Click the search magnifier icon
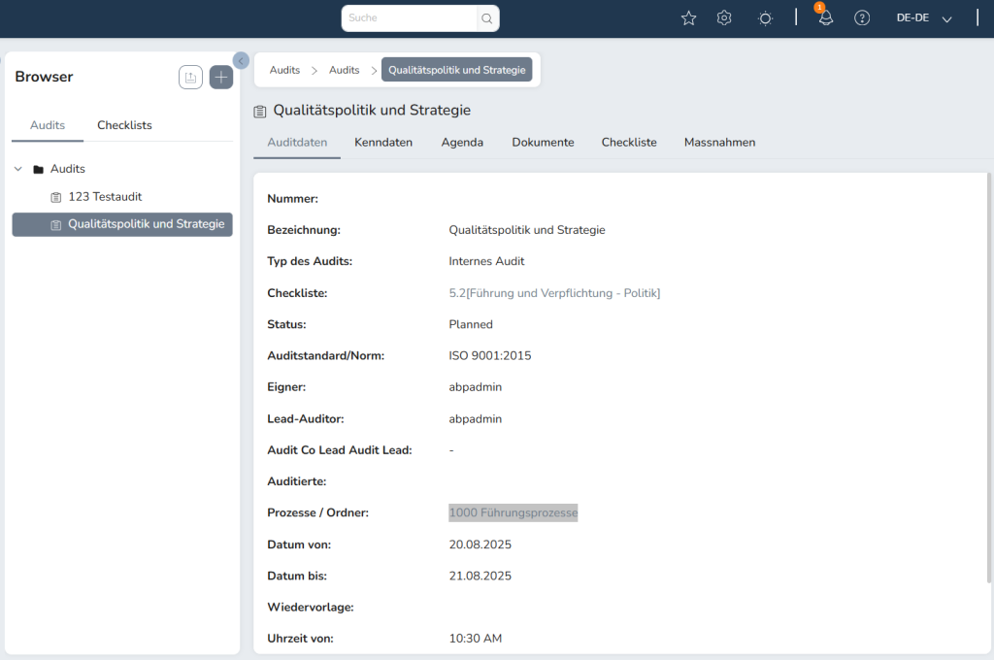994x660 pixels. click(487, 18)
